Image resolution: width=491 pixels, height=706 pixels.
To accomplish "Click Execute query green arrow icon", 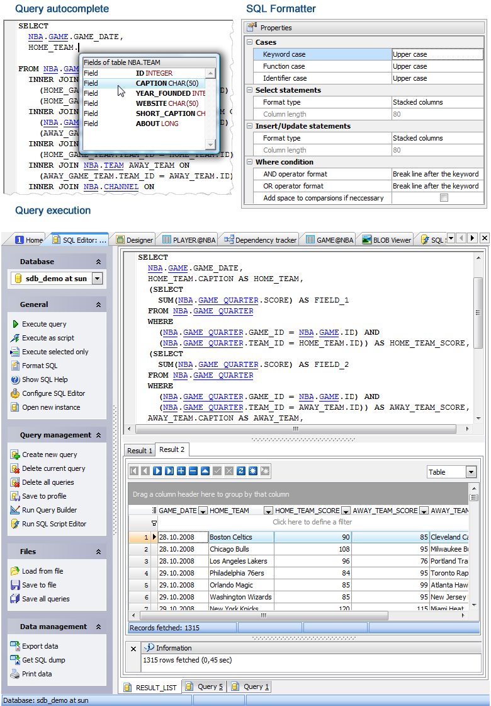I will [15, 324].
